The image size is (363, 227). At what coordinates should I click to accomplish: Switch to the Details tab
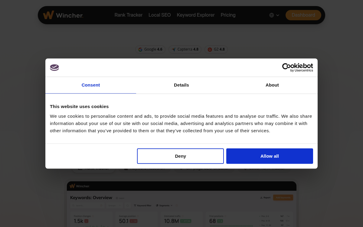(x=181, y=85)
